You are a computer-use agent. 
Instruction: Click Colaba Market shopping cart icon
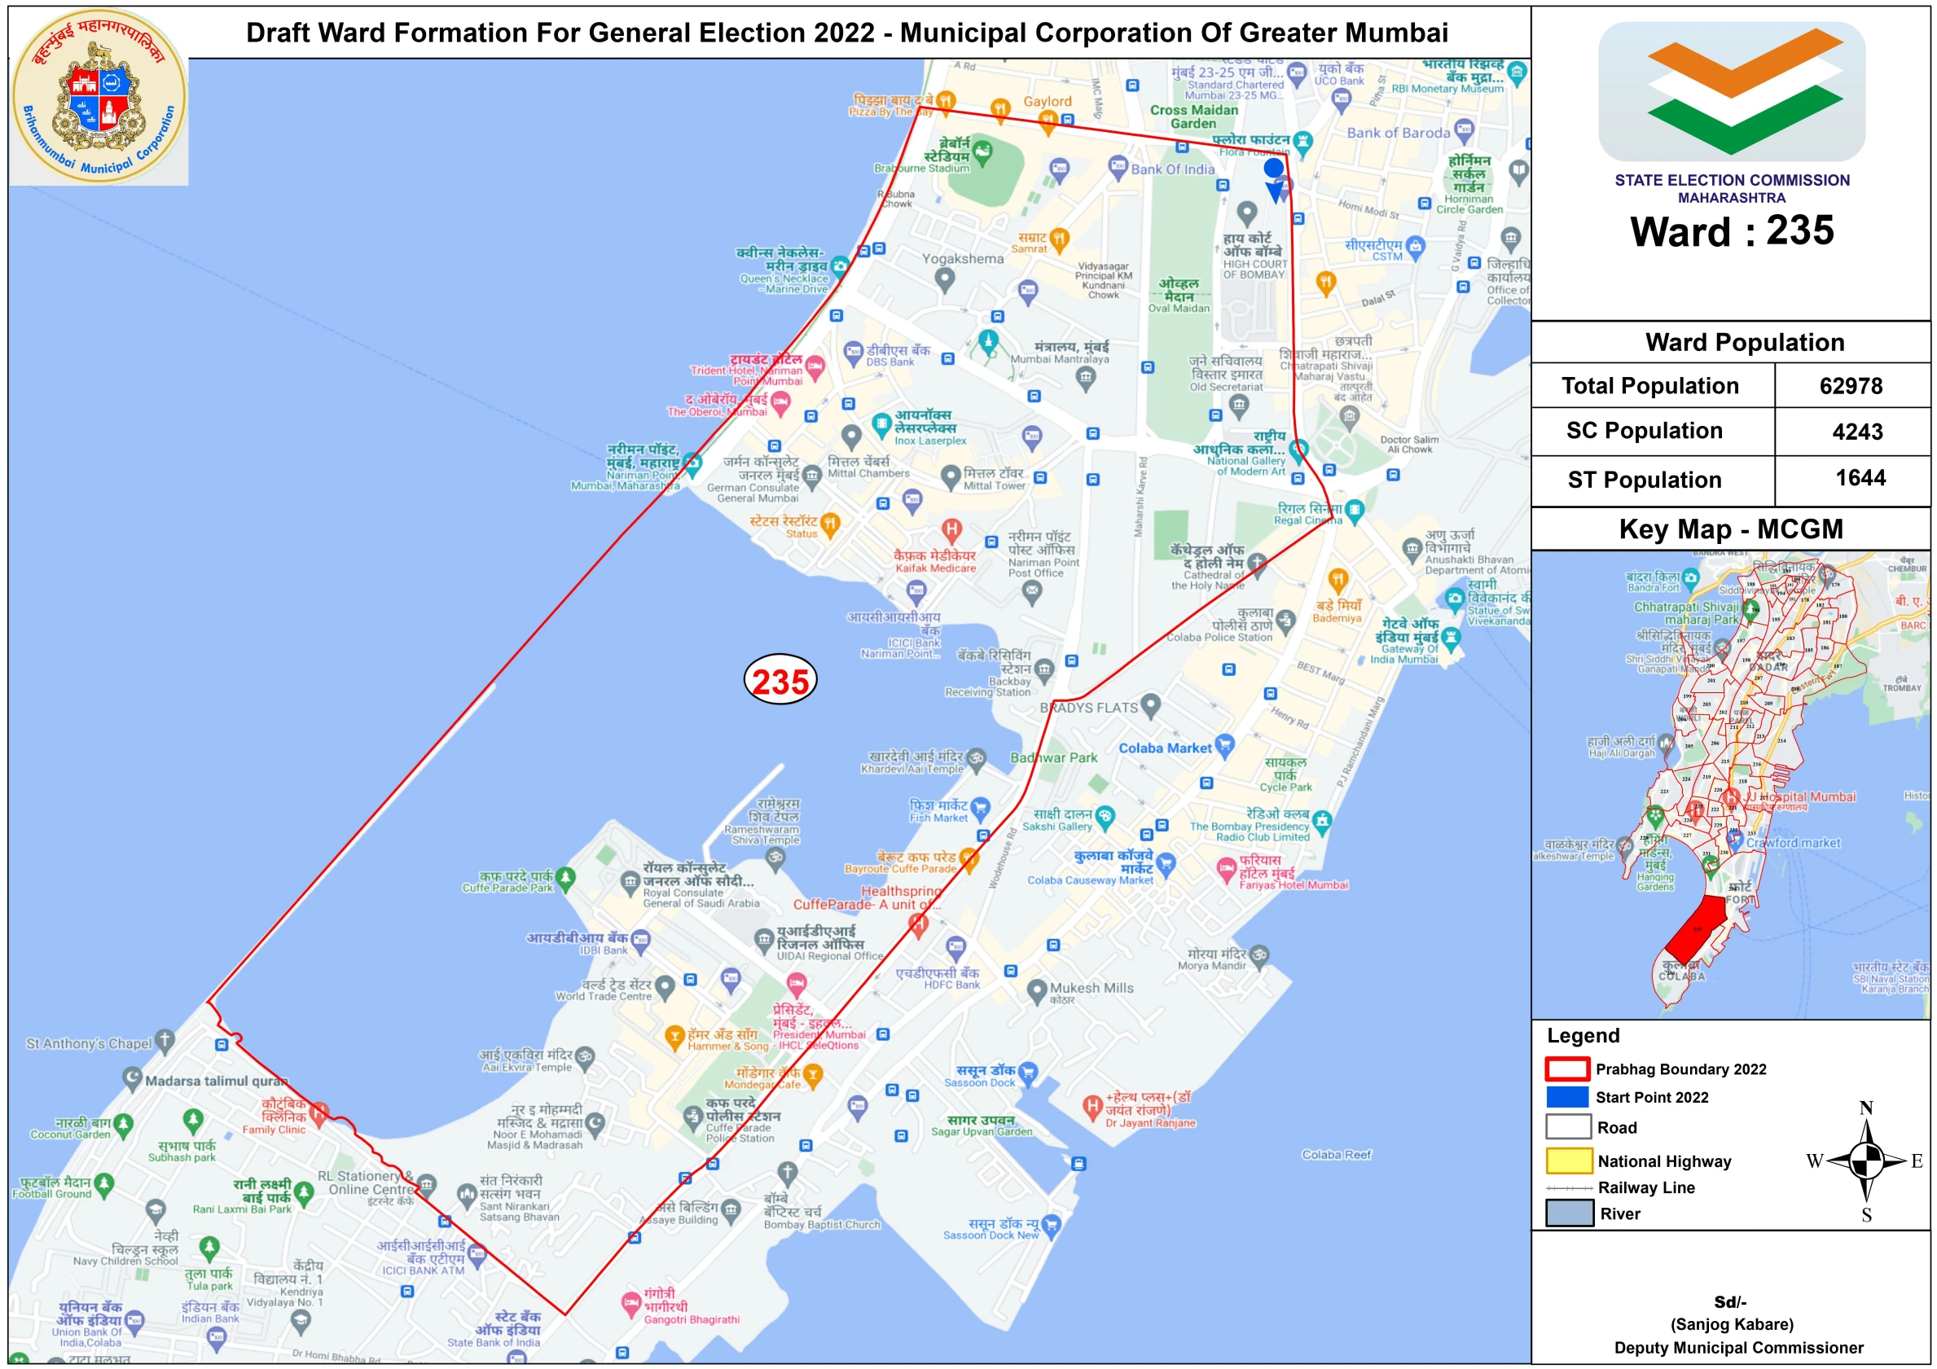pyautogui.click(x=1224, y=744)
